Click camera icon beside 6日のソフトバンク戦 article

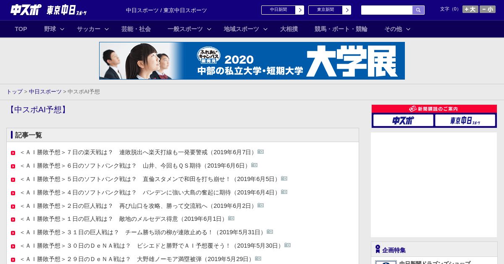point(255,165)
